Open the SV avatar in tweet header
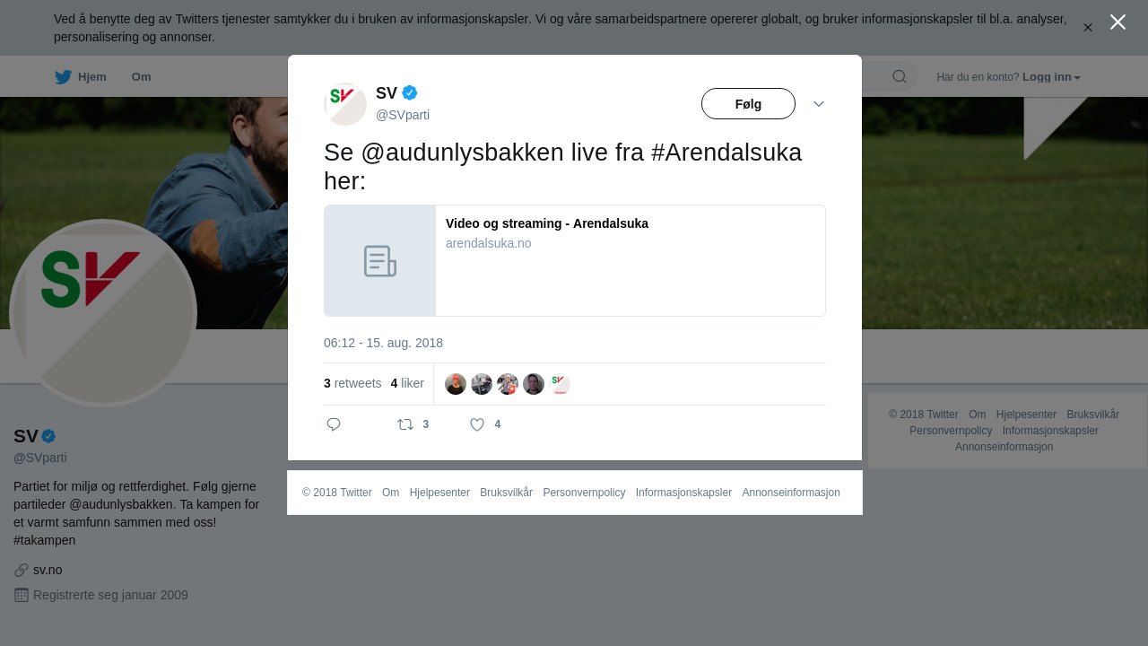Image resolution: width=1148 pixels, height=646 pixels. pos(345,104)
